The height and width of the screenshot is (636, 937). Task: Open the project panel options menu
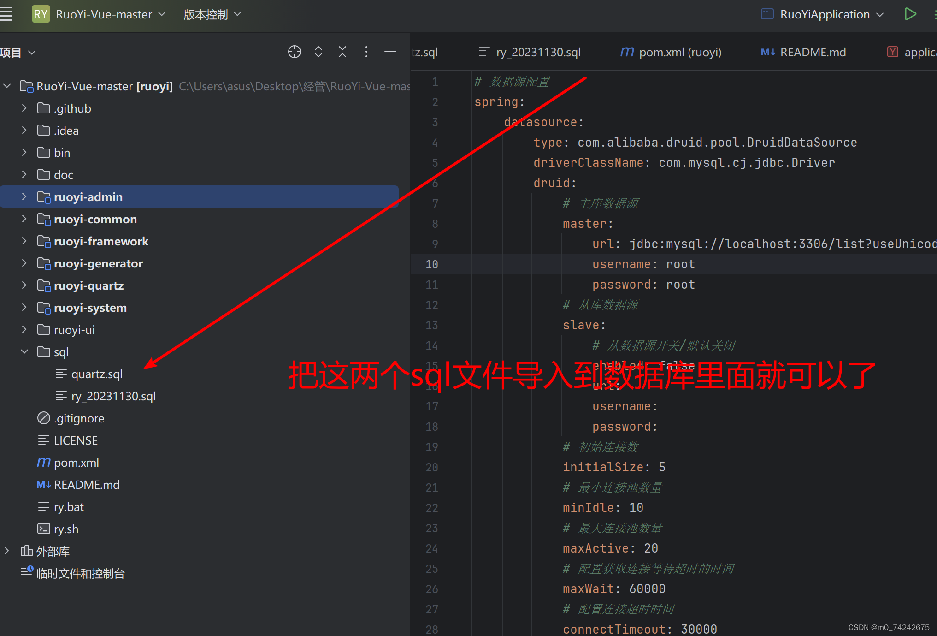point(366,52)
